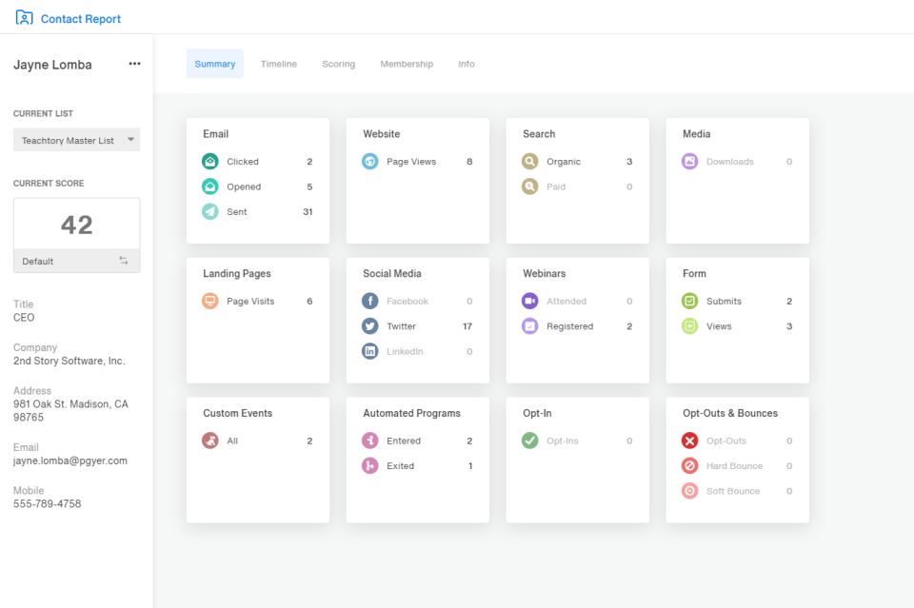Open the Membership tab
The height and width of the screenshot is (608, 914).
coord(407,64)
